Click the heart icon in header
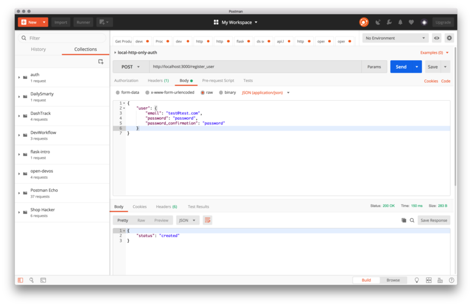 [411, 22]
